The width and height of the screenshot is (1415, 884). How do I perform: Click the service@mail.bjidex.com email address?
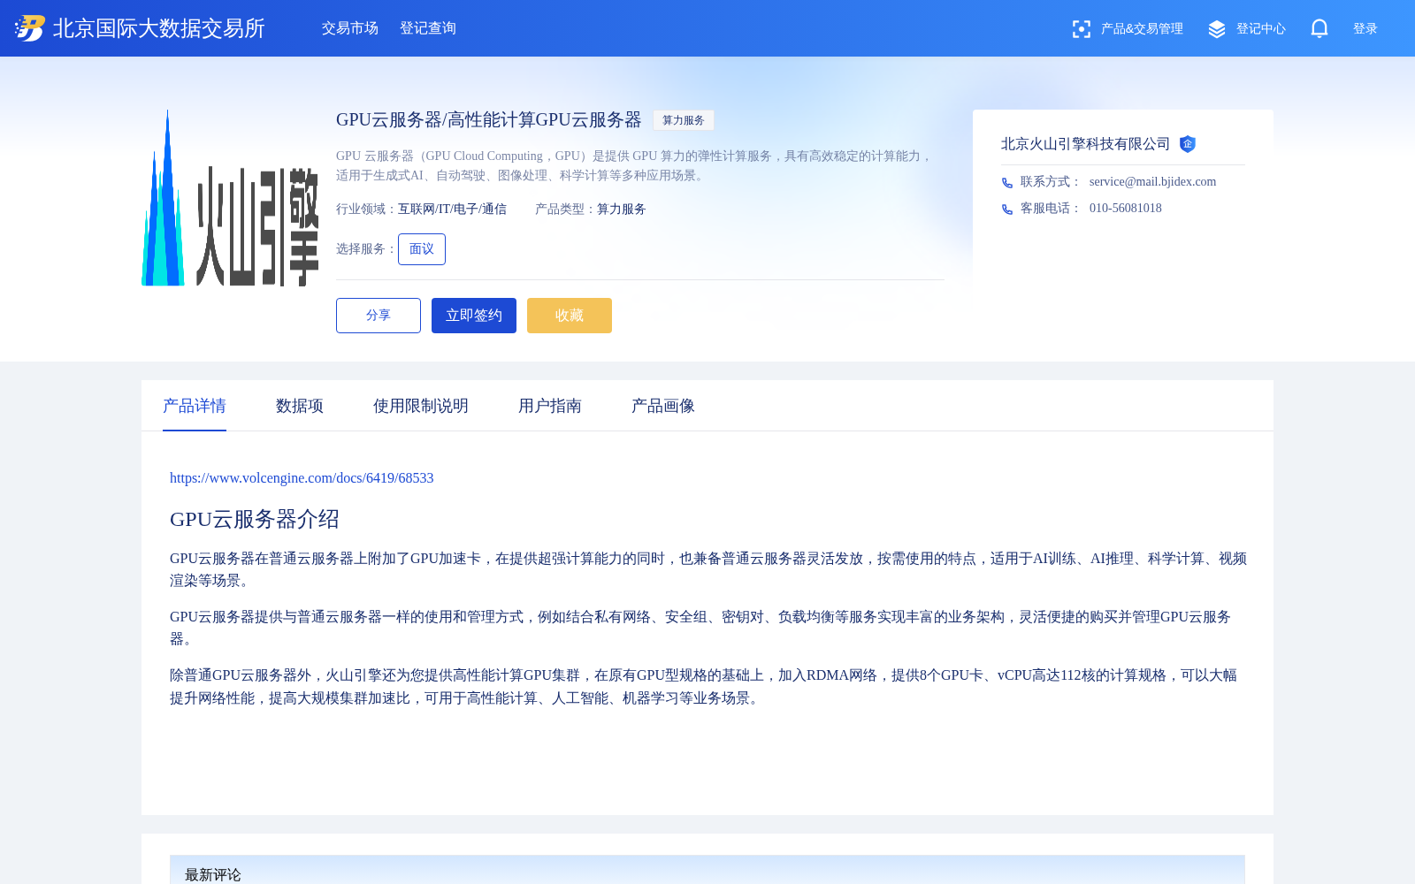(x=1153, y=182)
